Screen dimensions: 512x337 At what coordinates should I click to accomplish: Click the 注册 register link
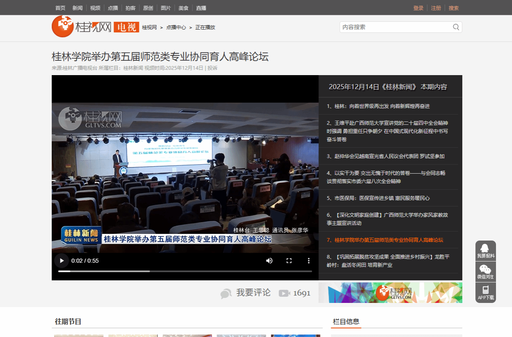pyautogui.click(x=436, y=8)
